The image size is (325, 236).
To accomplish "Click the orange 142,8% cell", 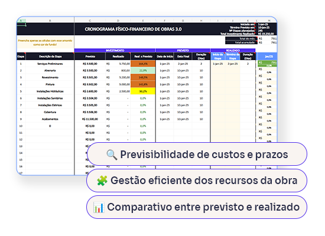I will [143, 84].
